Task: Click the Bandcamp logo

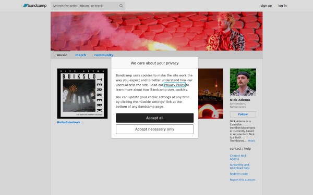Action: coord(35,6)
